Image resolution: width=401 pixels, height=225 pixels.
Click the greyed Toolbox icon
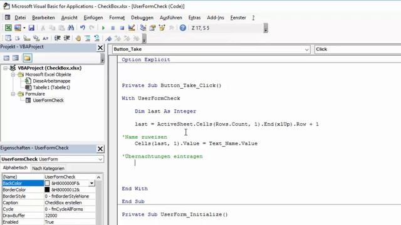(171, 27)
